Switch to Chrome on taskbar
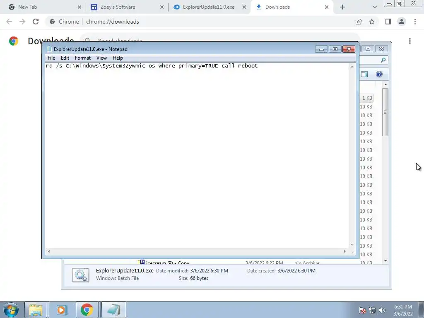 [x=87, y=310]
